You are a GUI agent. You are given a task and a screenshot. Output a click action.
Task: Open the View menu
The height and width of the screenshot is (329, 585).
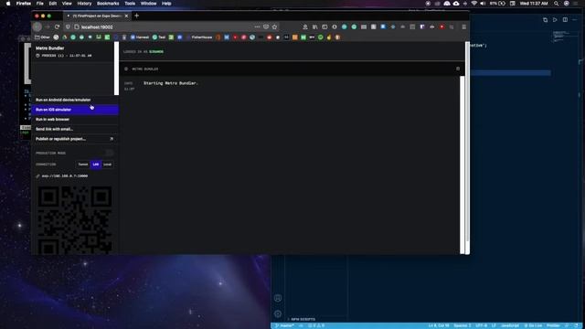pyautogui.click(x=67, y=4)
